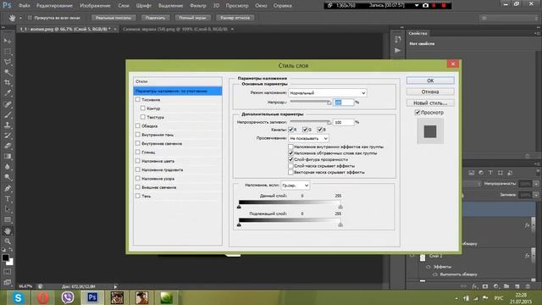
Task: Click the Полный экран button
Action: click(192, 18)
